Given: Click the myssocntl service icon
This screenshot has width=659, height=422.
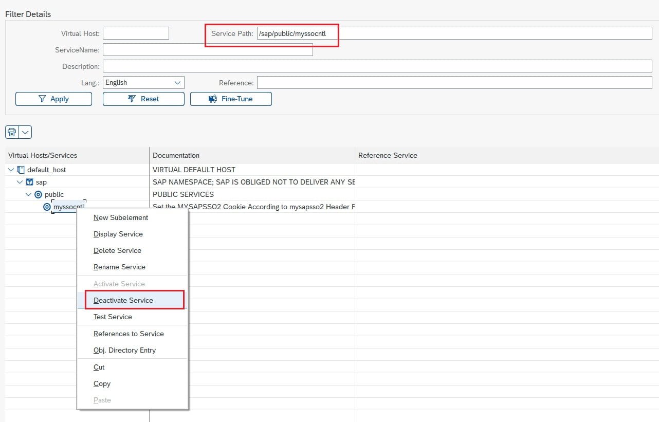Looking at the screenshot, I should [x=47, y=207].
